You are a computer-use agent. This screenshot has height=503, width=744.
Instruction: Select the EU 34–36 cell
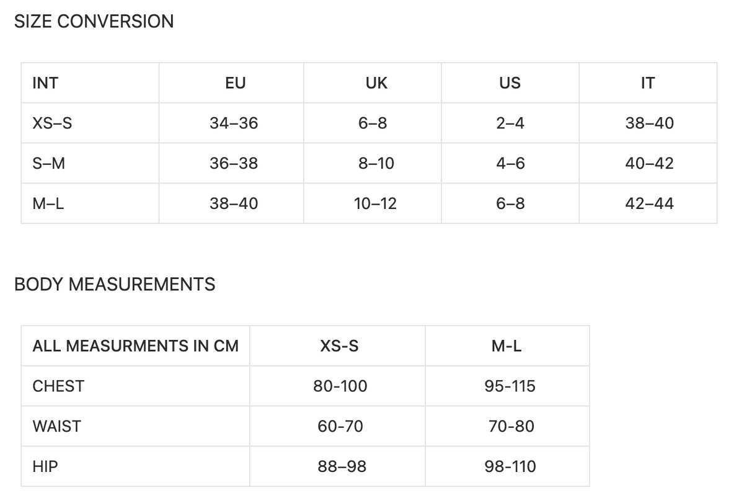[234, 123]
